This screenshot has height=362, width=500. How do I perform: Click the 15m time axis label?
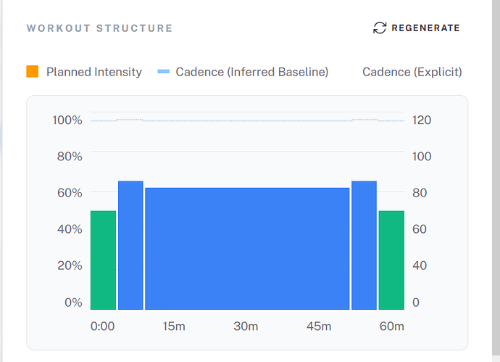click(x=174, y=326)
